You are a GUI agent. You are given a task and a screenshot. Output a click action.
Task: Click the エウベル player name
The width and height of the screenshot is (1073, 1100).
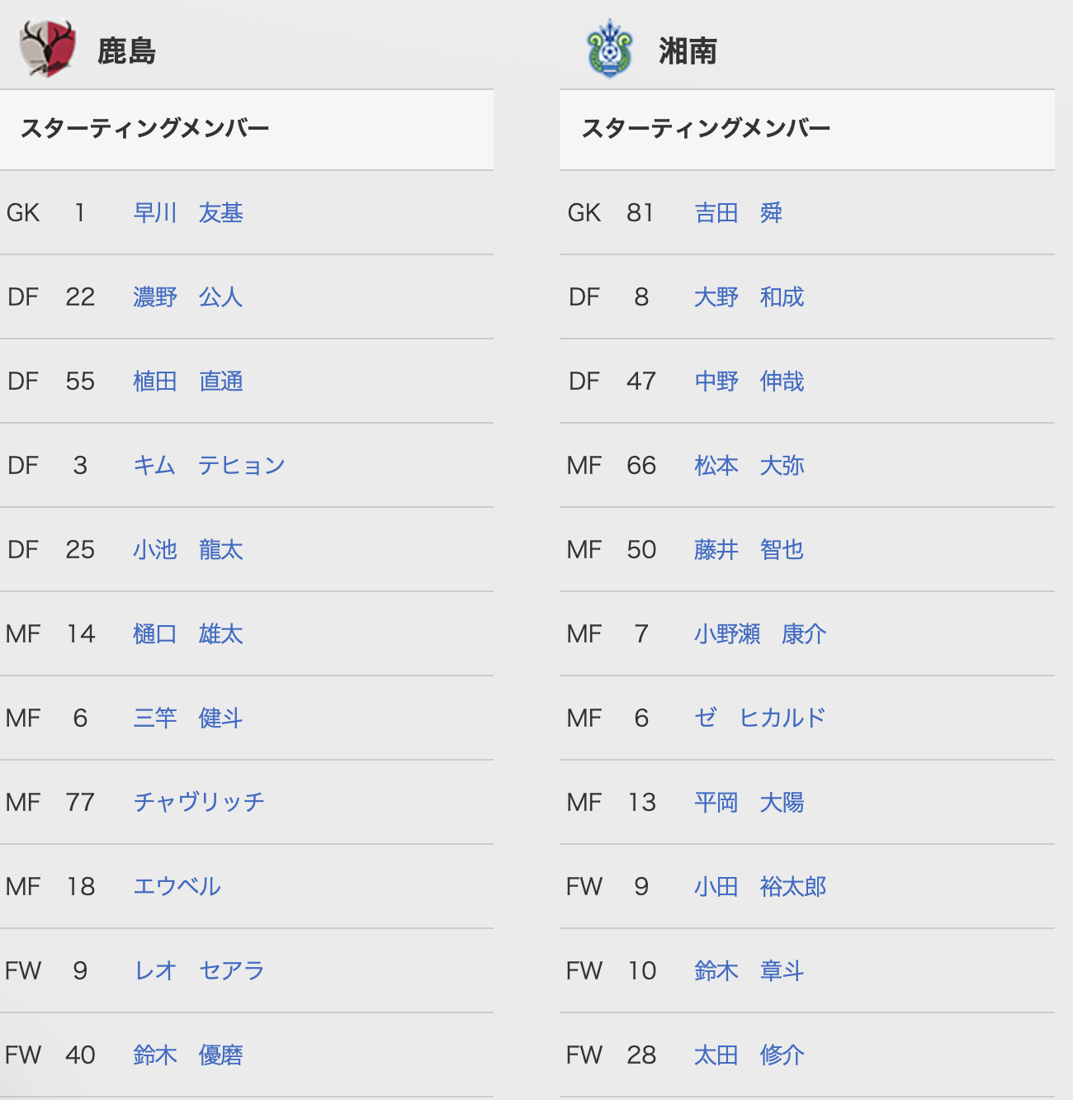click(x=177, y=887)
